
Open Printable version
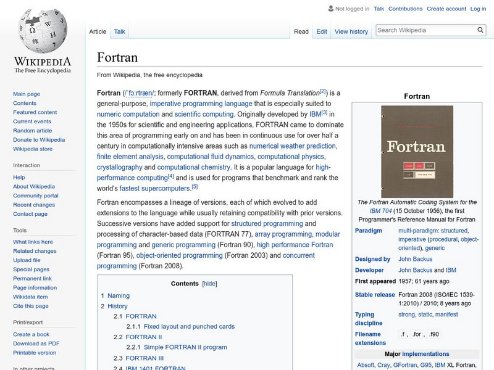point(35,352)
